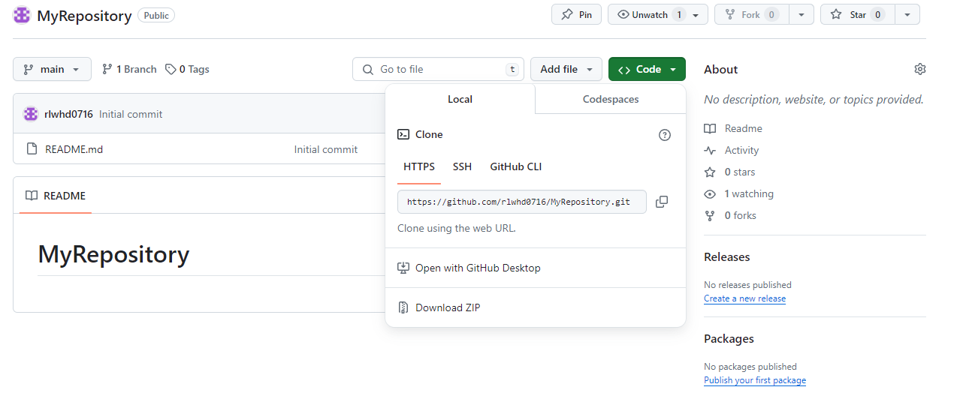Click the Releases heading link
Viewport: 963px width, 405px height.
(727, 256)
